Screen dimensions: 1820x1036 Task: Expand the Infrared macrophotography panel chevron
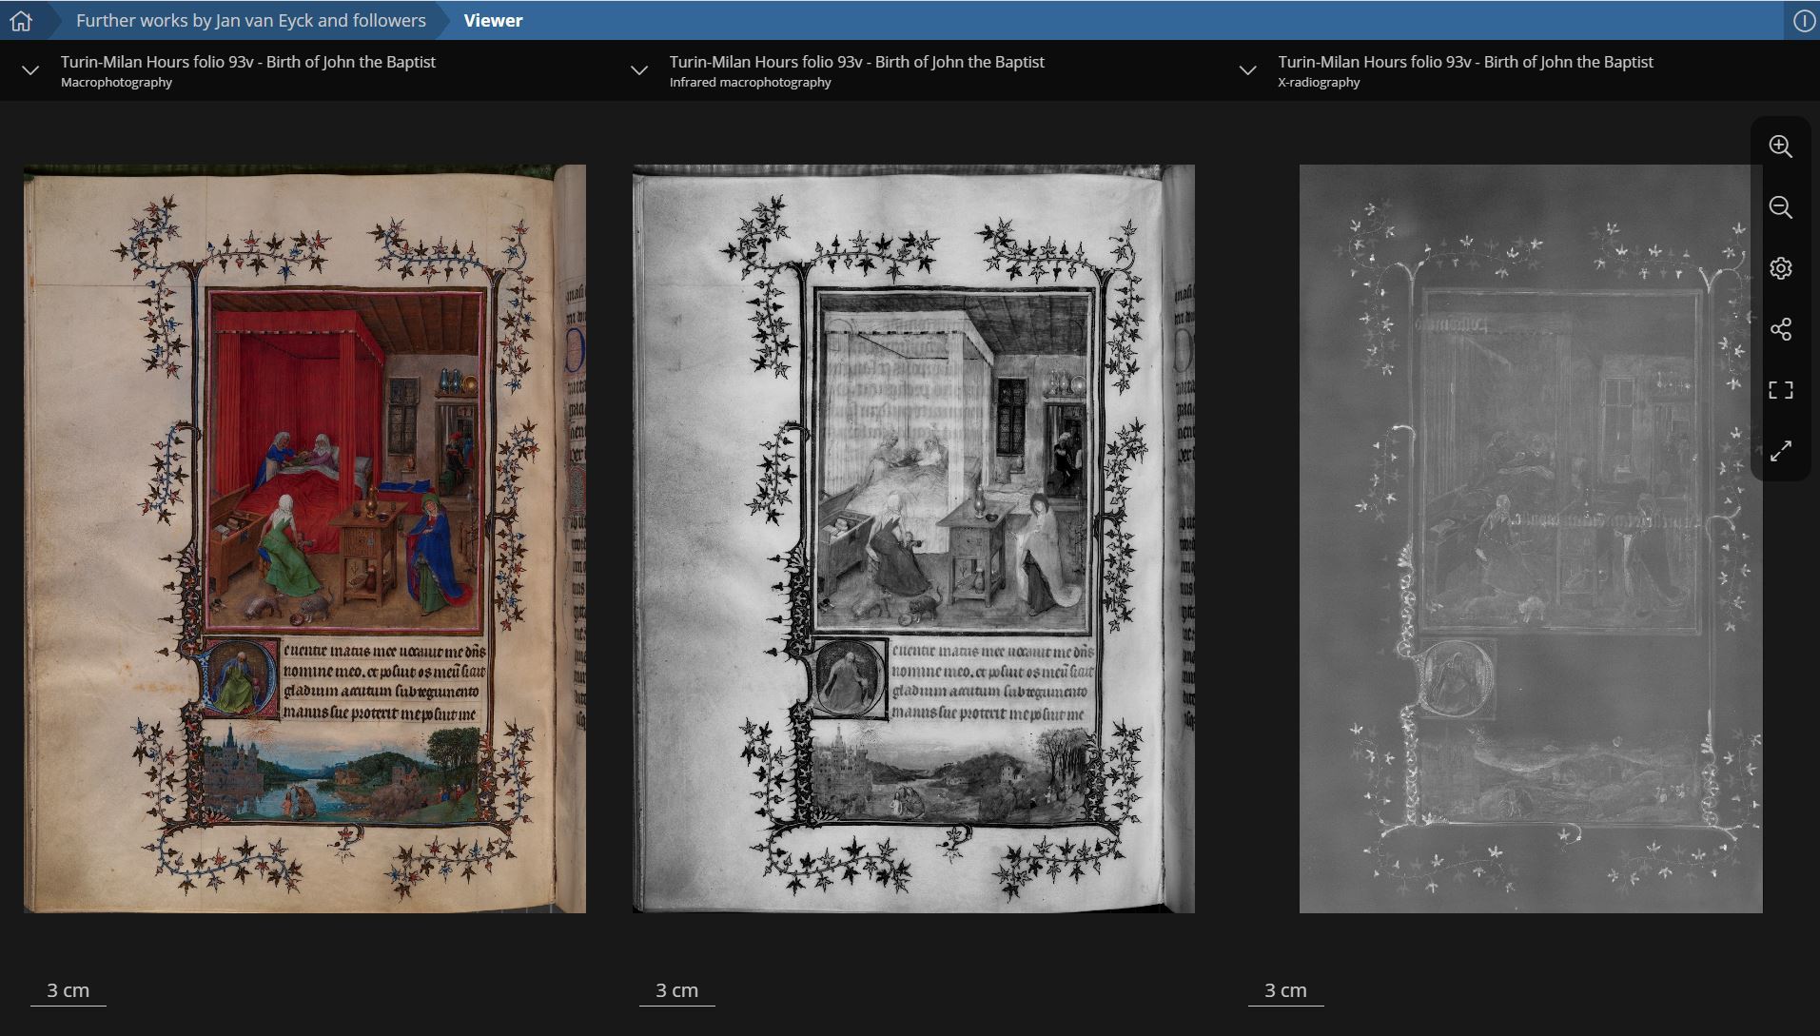pyautogui.click(x=639, y=70)
